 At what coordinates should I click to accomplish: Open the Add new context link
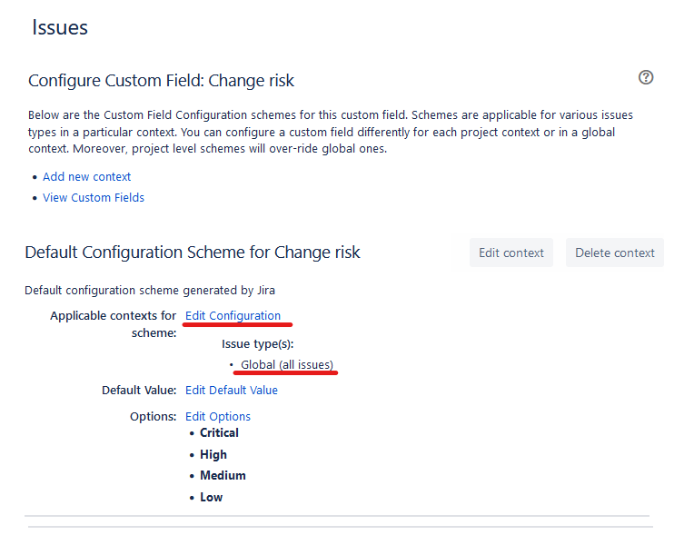click(x=86, y=177)
